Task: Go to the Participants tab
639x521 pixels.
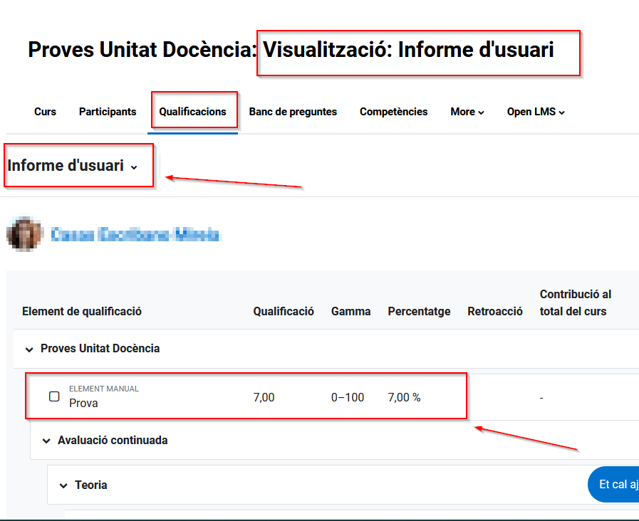Action: (x=108, y=112)
